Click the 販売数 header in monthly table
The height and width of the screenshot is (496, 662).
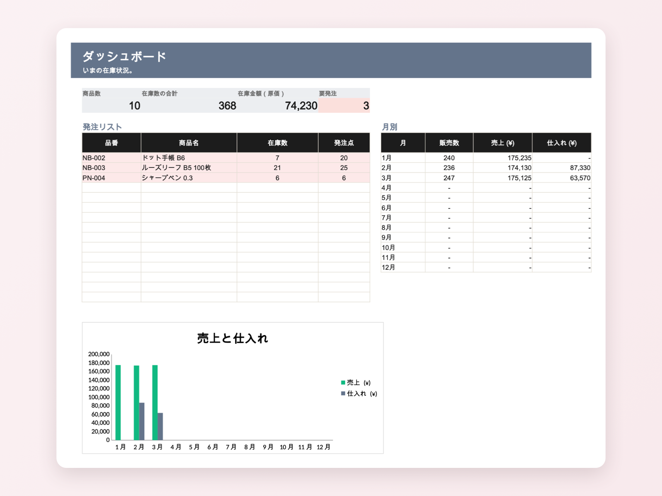(449, 143)
